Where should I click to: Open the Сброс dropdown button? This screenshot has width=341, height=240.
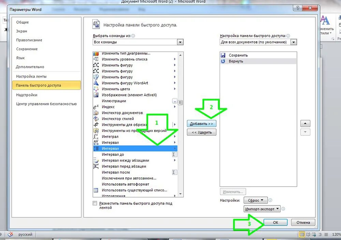pyautogui.click(x=255, y=200)
